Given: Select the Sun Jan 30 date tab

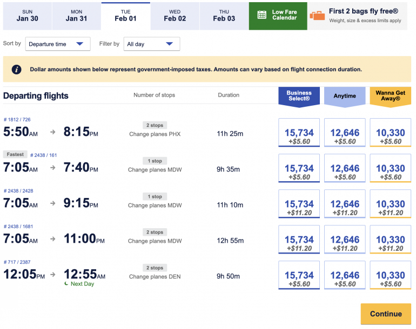Looking at the screenshot, I should pyautogui.click(x=28, y=16).
